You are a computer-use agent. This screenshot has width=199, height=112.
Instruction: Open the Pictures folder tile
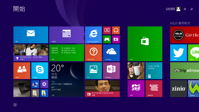tap(44, 93)
